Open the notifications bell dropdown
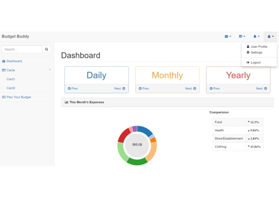279x198 pixels. tap(256, 36)
